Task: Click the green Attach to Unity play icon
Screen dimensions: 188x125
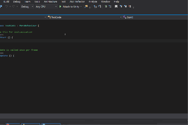Action: pos(60,7)
